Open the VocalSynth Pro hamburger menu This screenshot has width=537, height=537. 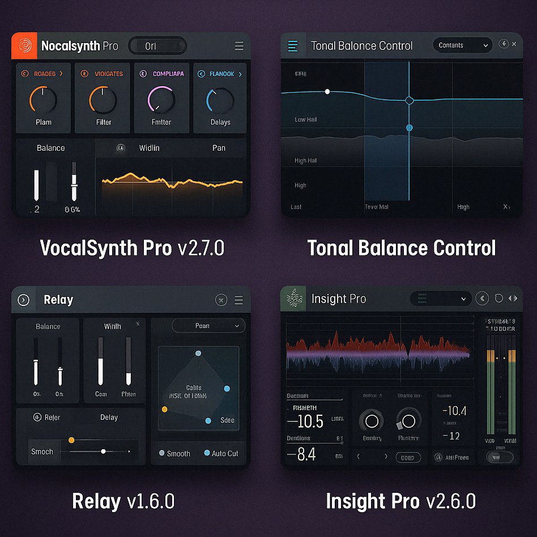click(239, 46)
